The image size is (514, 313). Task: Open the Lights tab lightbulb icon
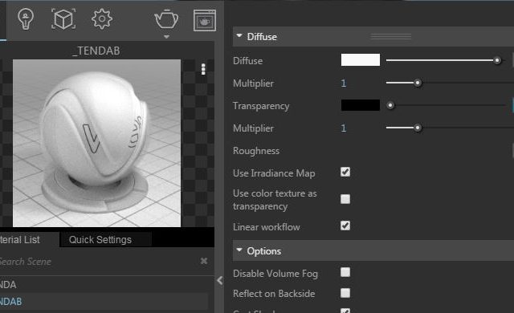click(x=26, y=19)
